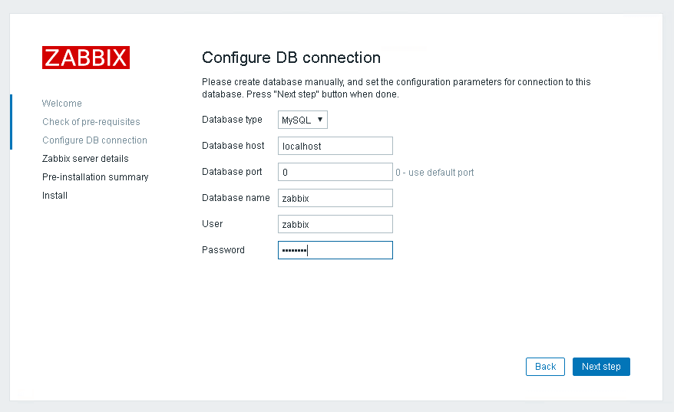Screen dimensions: 674x412
Task: Focus the Password input field
Action: pos(335,250)
